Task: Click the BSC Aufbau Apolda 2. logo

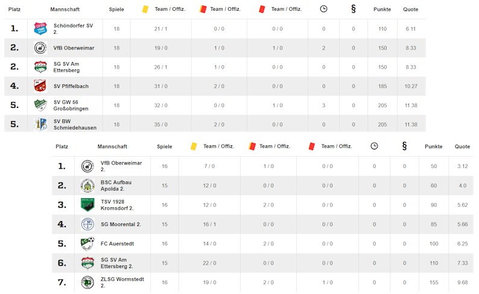Action: (87, 186)
